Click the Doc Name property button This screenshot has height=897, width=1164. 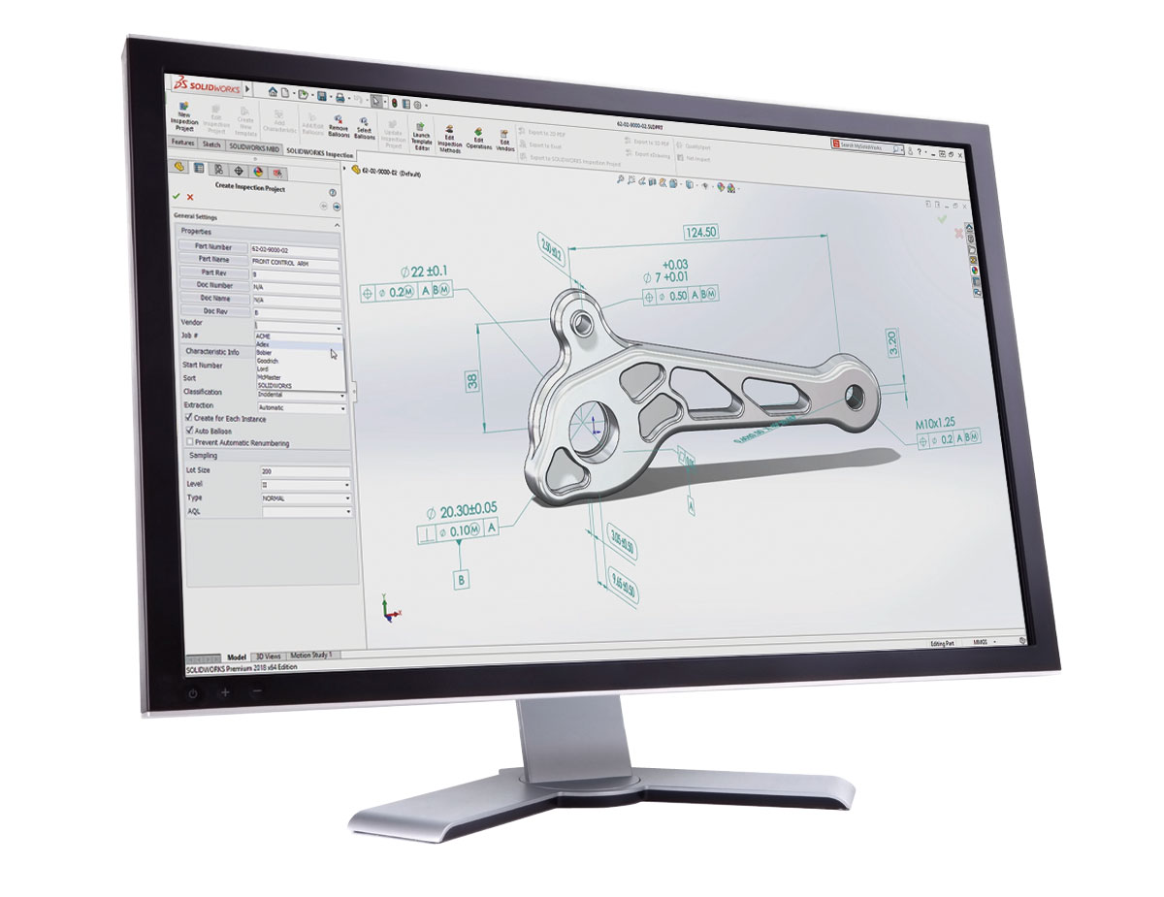coord(213,300)
